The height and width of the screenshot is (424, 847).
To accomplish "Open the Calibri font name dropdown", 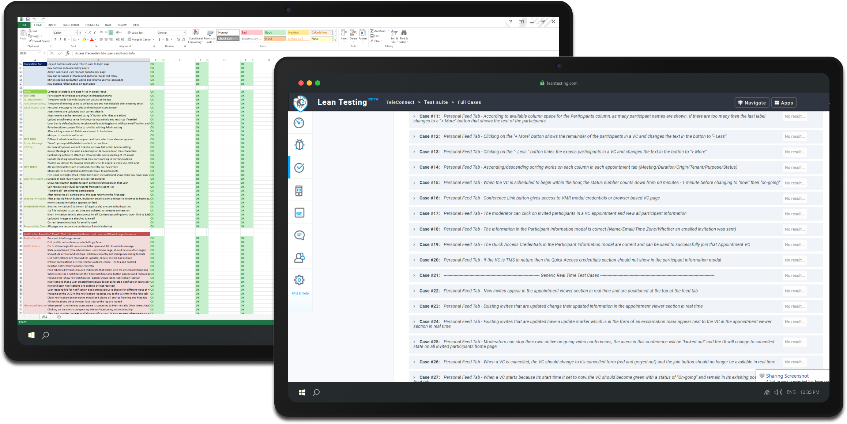I will click(x=76, y=33).
